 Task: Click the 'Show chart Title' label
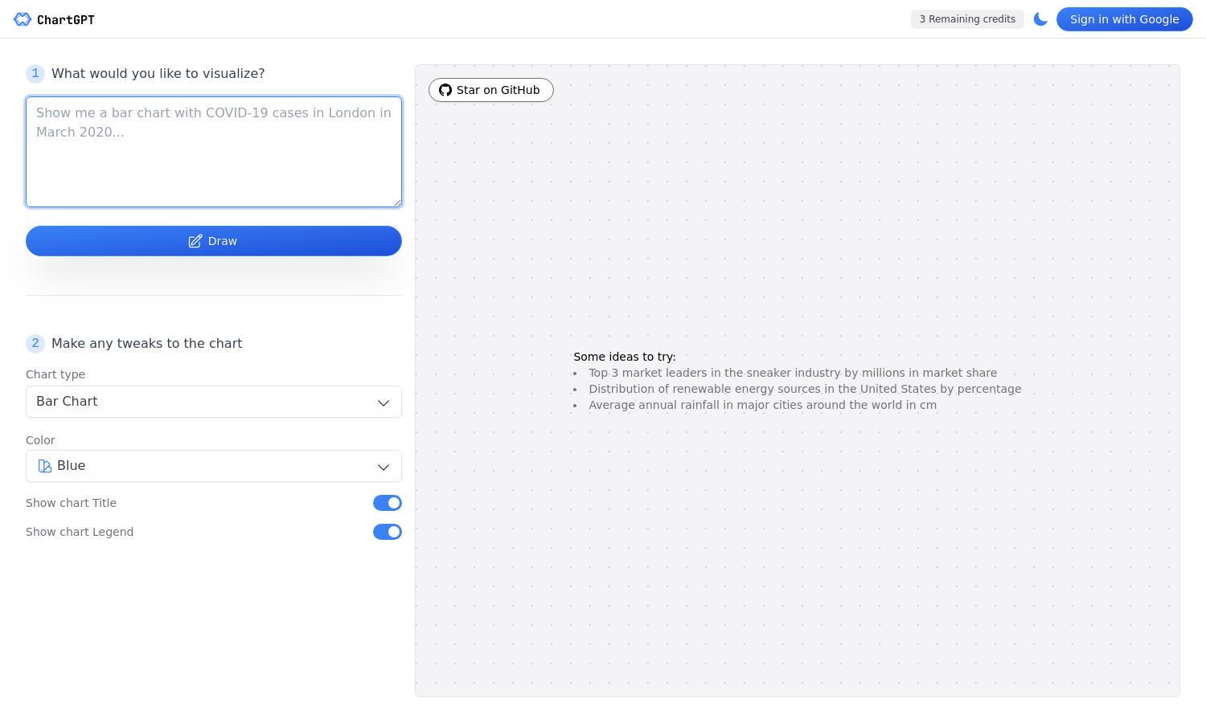[71, 503]
